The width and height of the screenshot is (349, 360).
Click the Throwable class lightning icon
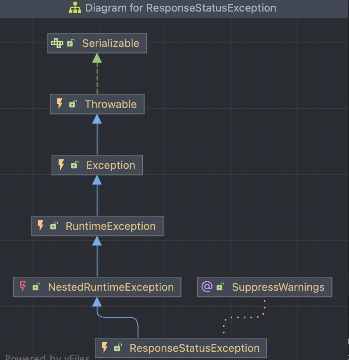pos(60,104)
